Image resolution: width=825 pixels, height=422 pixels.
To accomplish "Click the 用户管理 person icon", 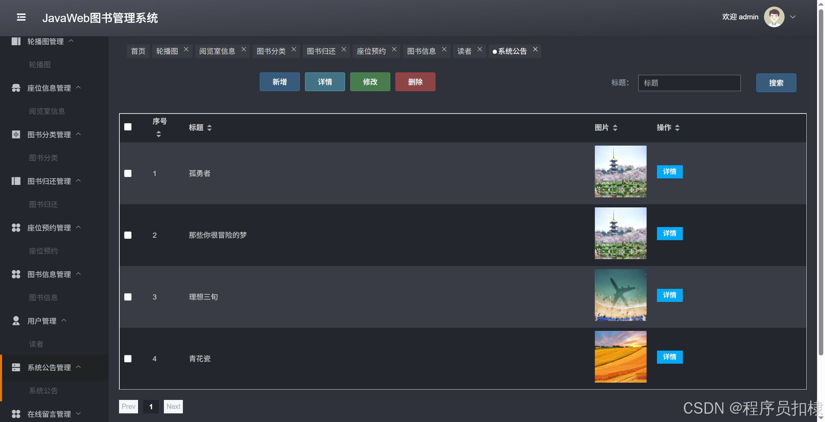I will pyautogui.click(x=16, y=321).
